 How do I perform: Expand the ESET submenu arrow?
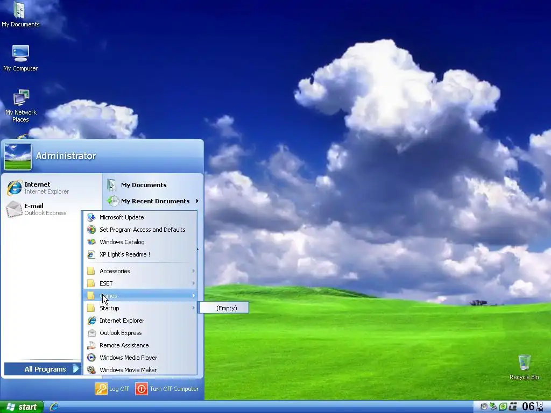tap(193, 283)
